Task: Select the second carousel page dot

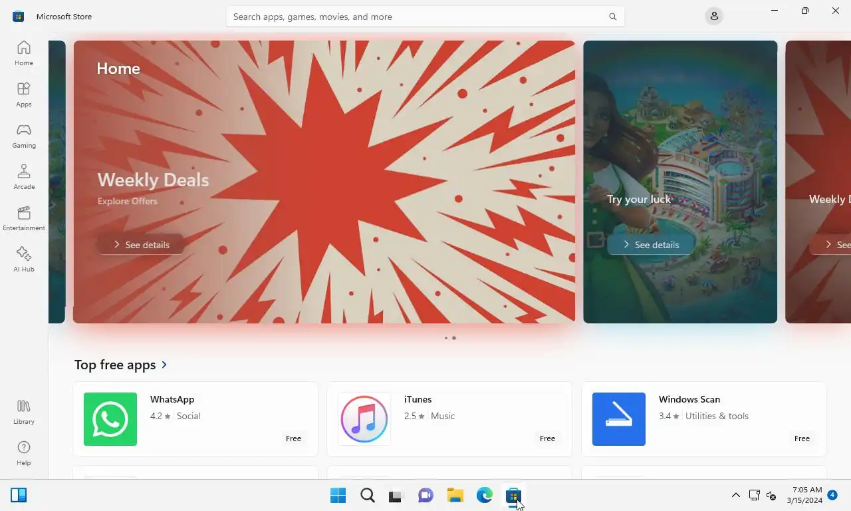Action: (454, 338)
